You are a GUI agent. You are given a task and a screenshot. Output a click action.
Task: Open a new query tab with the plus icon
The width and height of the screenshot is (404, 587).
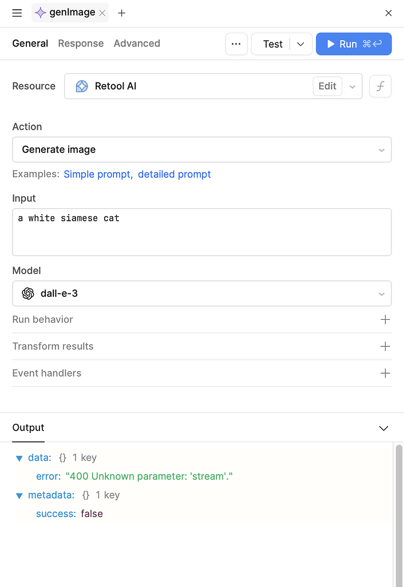point(121,13)
